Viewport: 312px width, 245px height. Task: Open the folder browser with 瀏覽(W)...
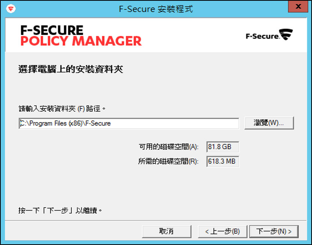[x=269, y=123]
